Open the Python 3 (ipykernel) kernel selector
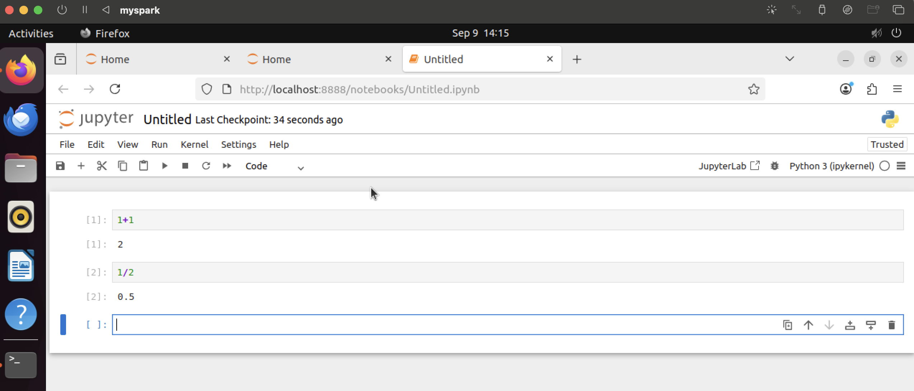The width and height of the screenshot is (914, 391). click(x=831, y=166)
